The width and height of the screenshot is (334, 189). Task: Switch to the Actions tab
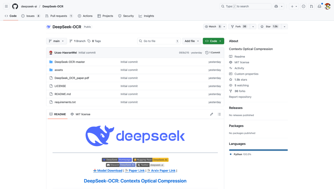point(85,16)
